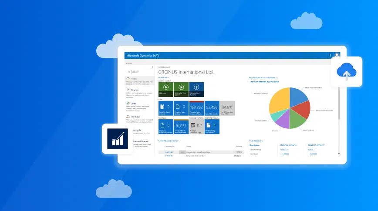
Task: Expand the Favorite Customers dropdown
Action: 169,141
